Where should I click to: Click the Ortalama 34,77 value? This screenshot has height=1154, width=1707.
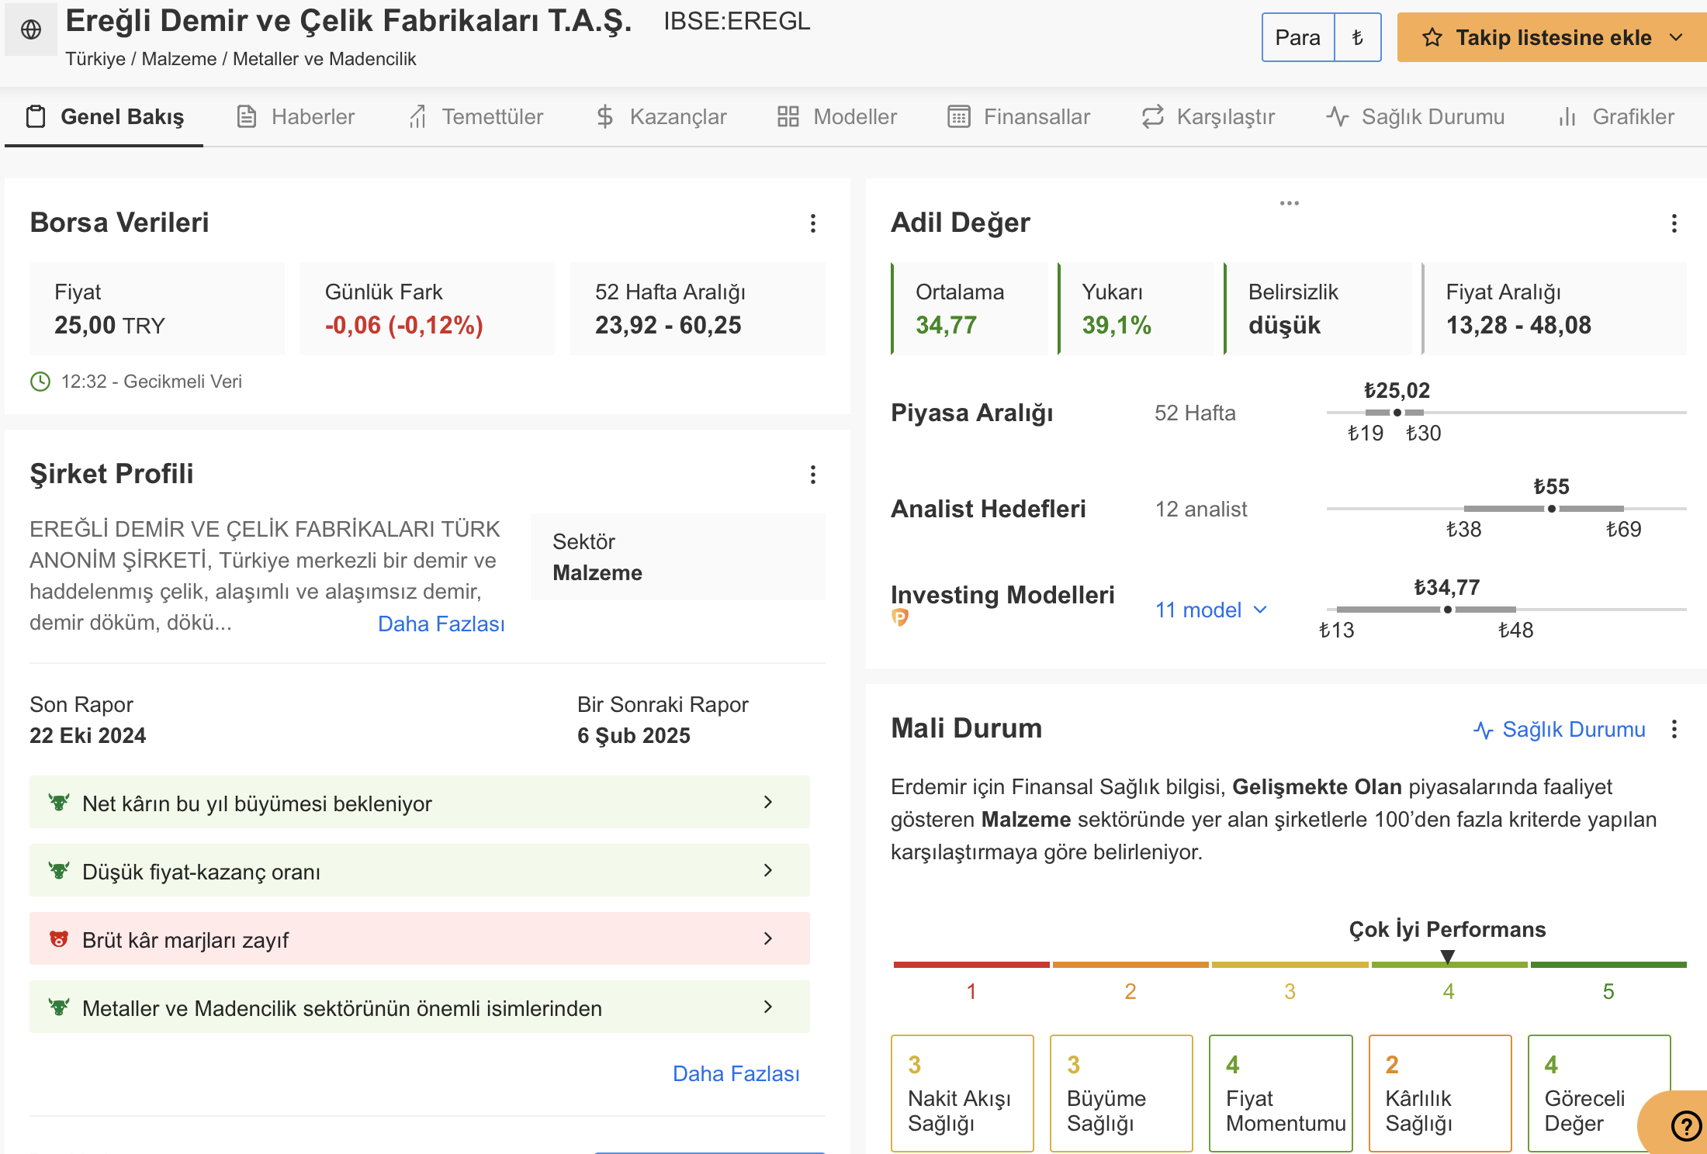[946, 325]
